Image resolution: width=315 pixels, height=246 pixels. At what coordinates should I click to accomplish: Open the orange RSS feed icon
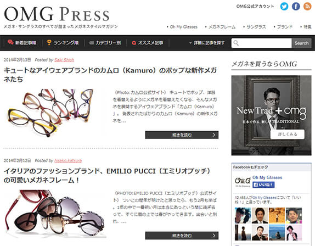click(307, 7)
